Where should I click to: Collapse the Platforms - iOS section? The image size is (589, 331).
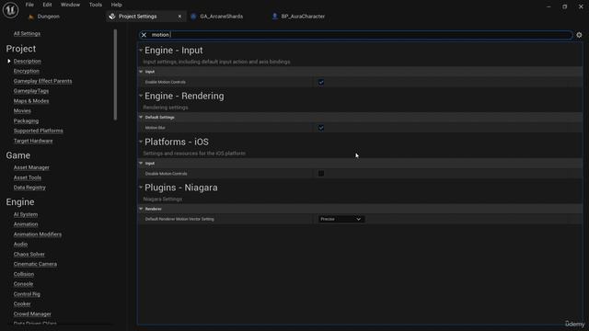click(141, 142)
